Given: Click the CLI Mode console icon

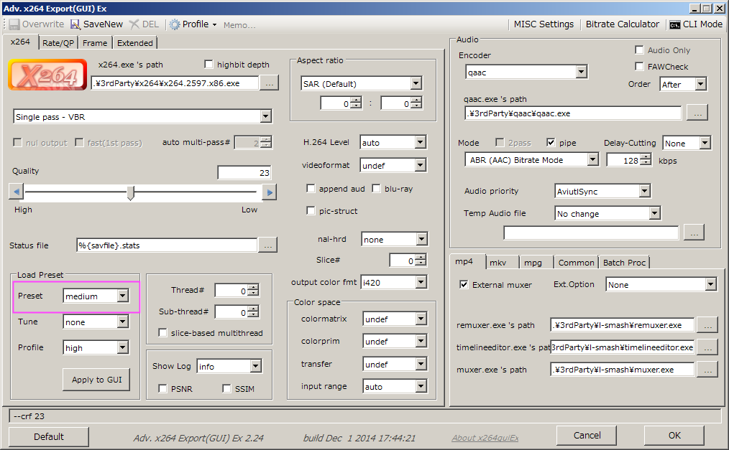Looking at the screenshot, I should click(x=674, y=24).
